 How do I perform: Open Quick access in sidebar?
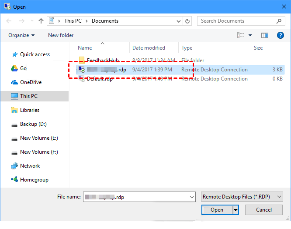point(35,54)
